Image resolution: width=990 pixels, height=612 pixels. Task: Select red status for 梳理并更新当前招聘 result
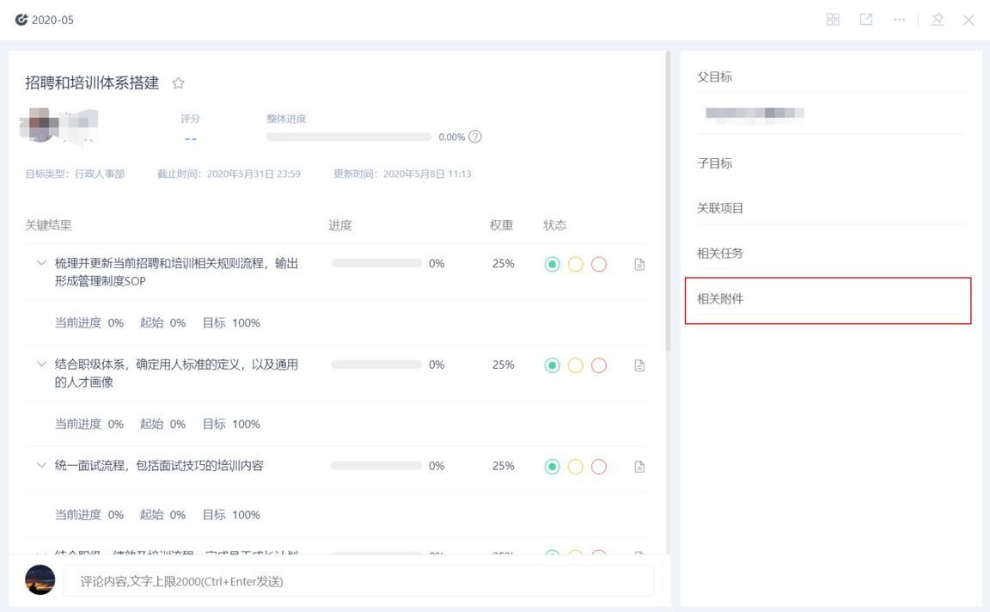(x=598, y=264)
